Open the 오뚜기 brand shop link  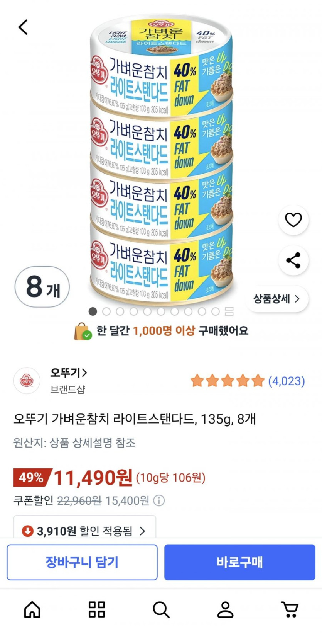[69, 373]
